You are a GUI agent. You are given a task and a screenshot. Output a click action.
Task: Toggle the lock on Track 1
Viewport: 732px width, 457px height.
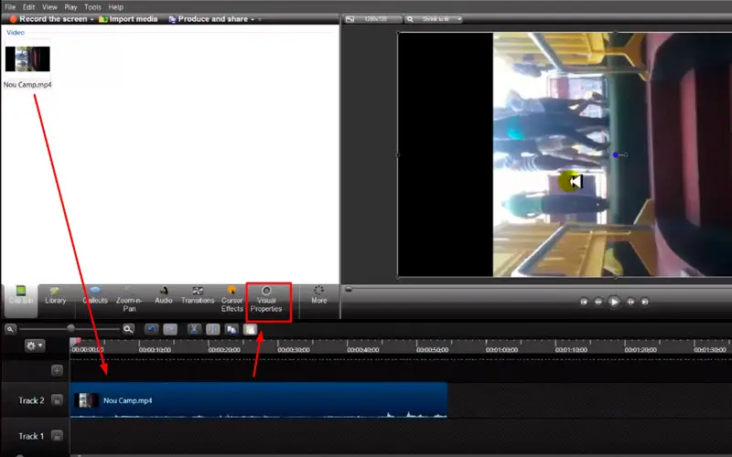(x=57, y=436)
